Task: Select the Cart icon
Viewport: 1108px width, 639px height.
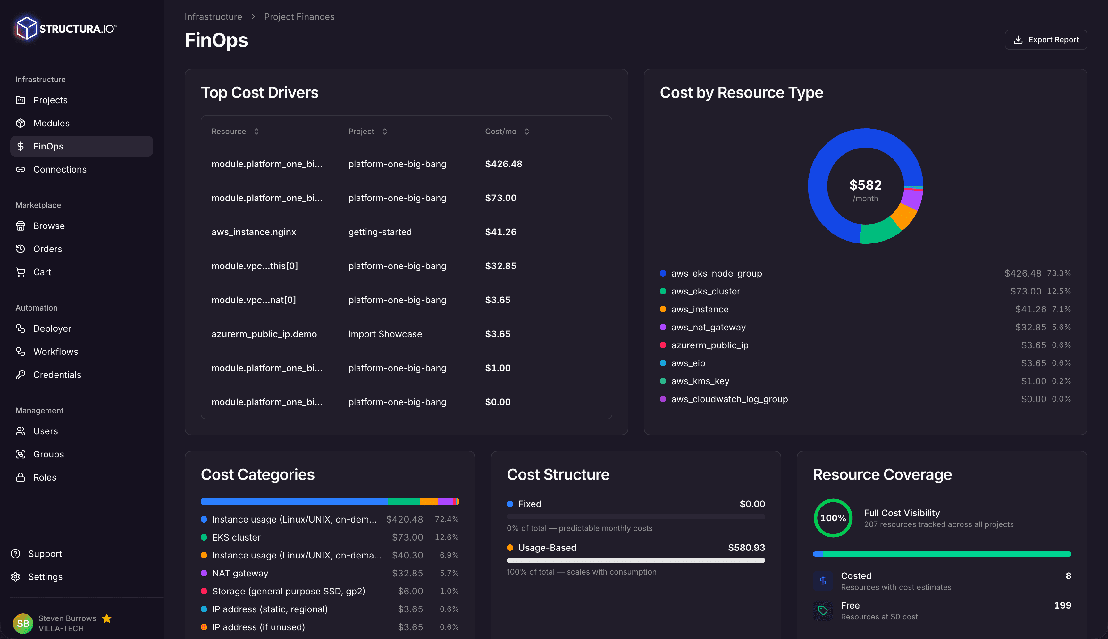Action: (x=21, y=272)
